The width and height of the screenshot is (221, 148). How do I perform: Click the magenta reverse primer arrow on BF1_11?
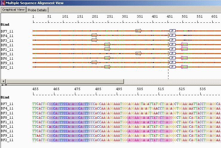pos(184,49)
